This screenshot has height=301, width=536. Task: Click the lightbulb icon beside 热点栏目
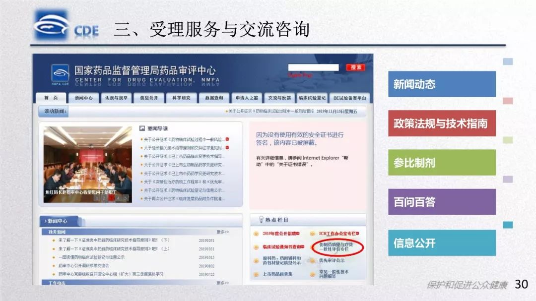(261, 219)
